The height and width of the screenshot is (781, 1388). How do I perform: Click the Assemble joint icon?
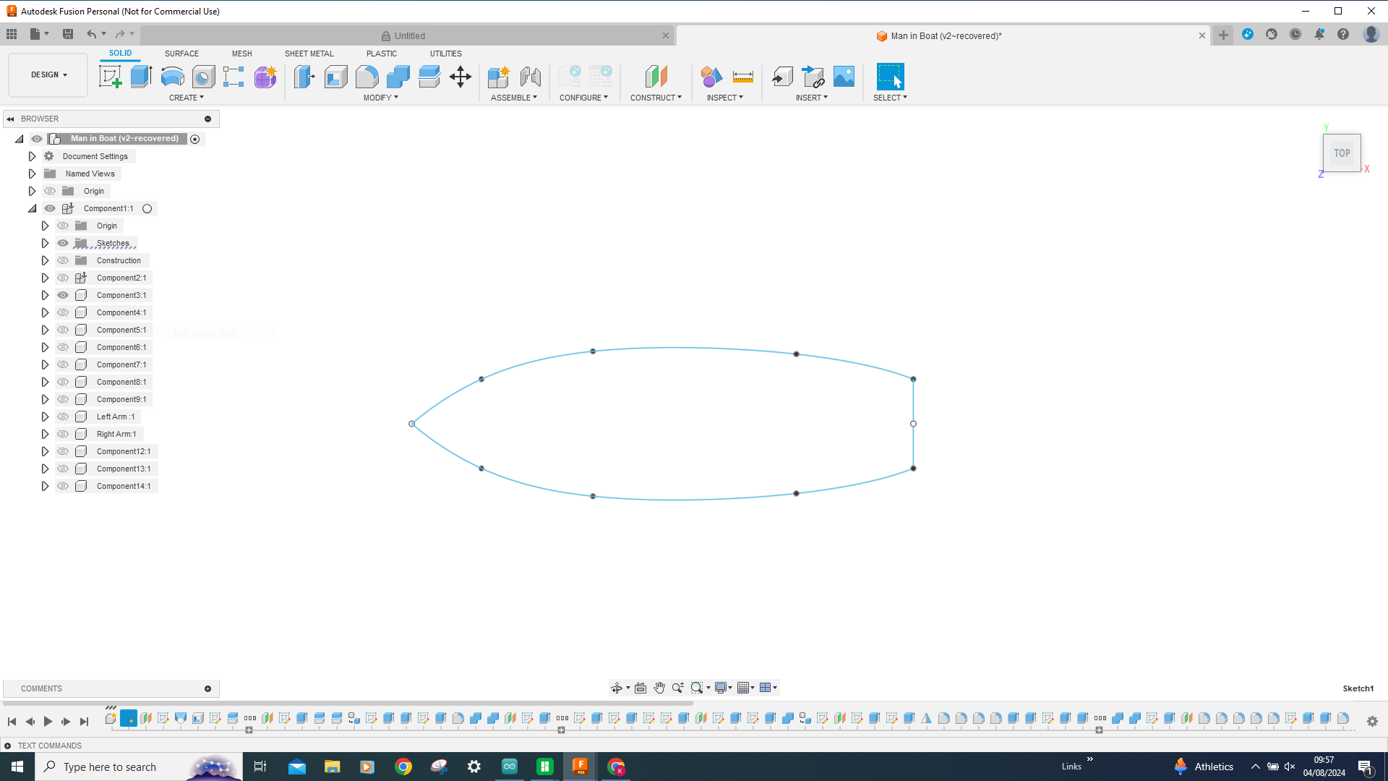[530, 76]
